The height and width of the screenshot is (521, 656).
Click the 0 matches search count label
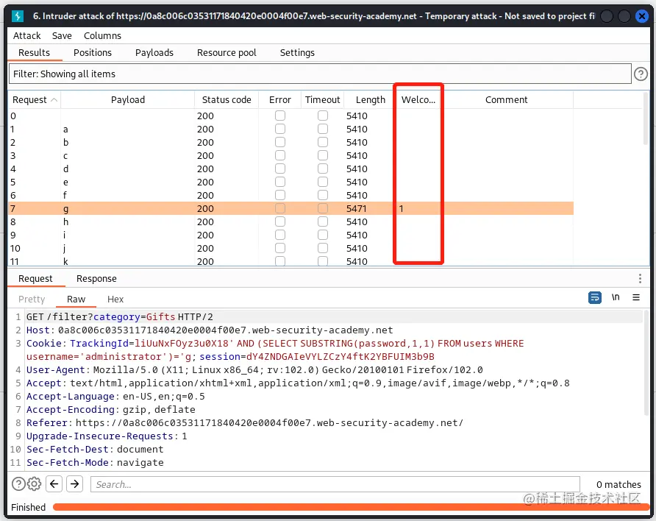[618, 485]
